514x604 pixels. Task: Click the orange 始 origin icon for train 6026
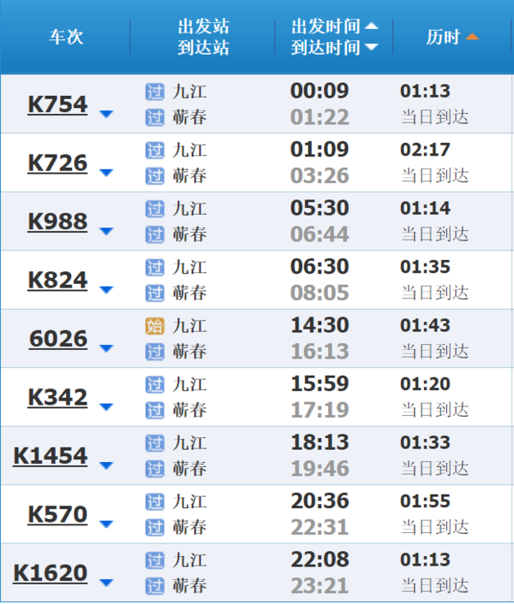click(x=154, y=326)
